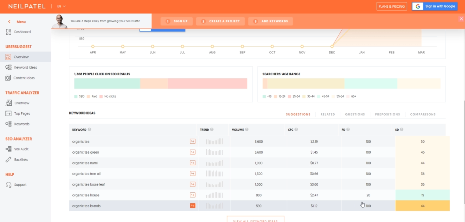Click help icon next to KEYWORD header
Viewport: 465px width, 222px height.
[x=90, y=129]
